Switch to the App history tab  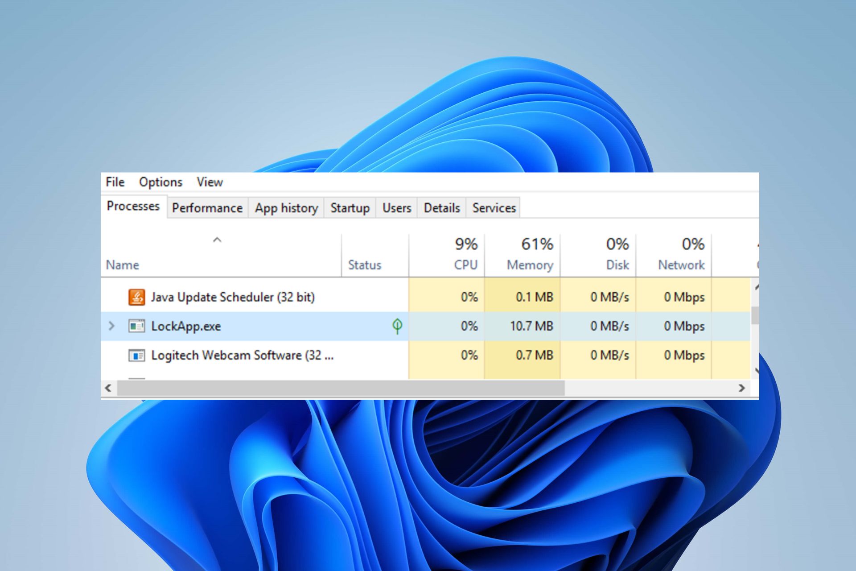[x=286, y=207]
